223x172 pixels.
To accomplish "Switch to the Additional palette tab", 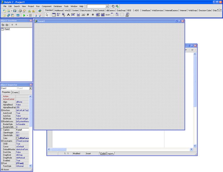I will pos(59,10).
